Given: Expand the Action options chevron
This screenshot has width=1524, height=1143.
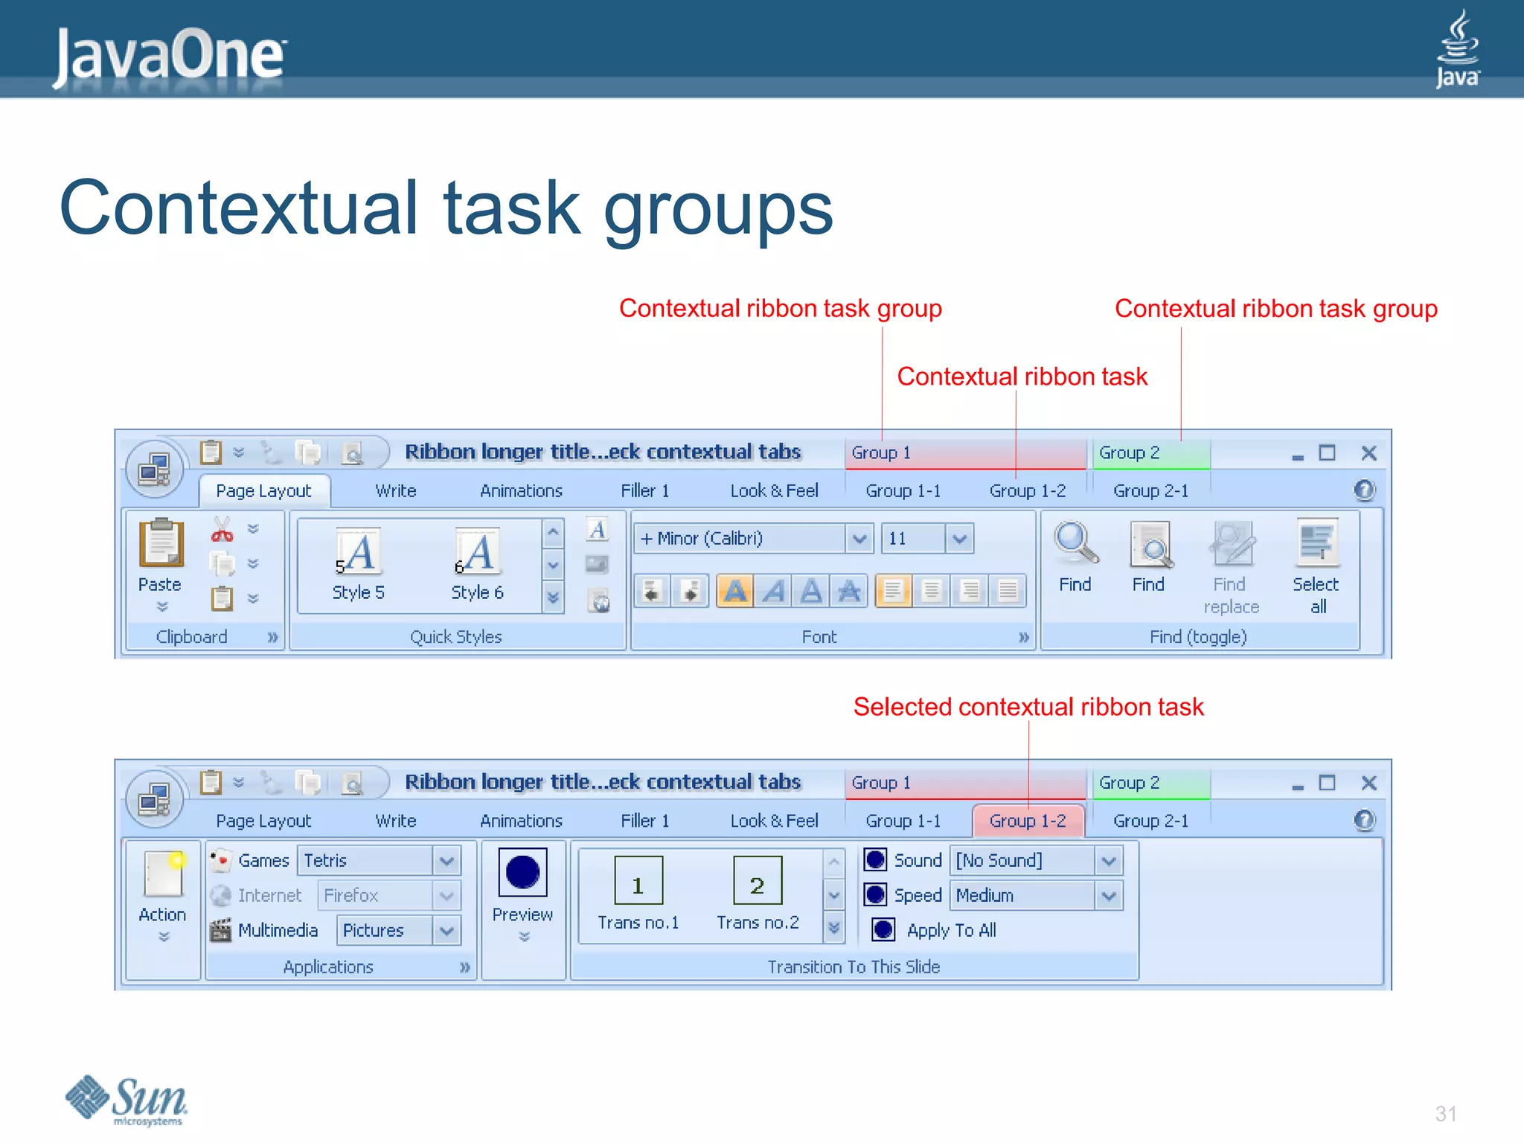Looking at the screenshot, I should pos(163,938).
